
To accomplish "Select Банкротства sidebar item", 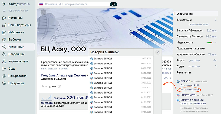I will 17,76.
